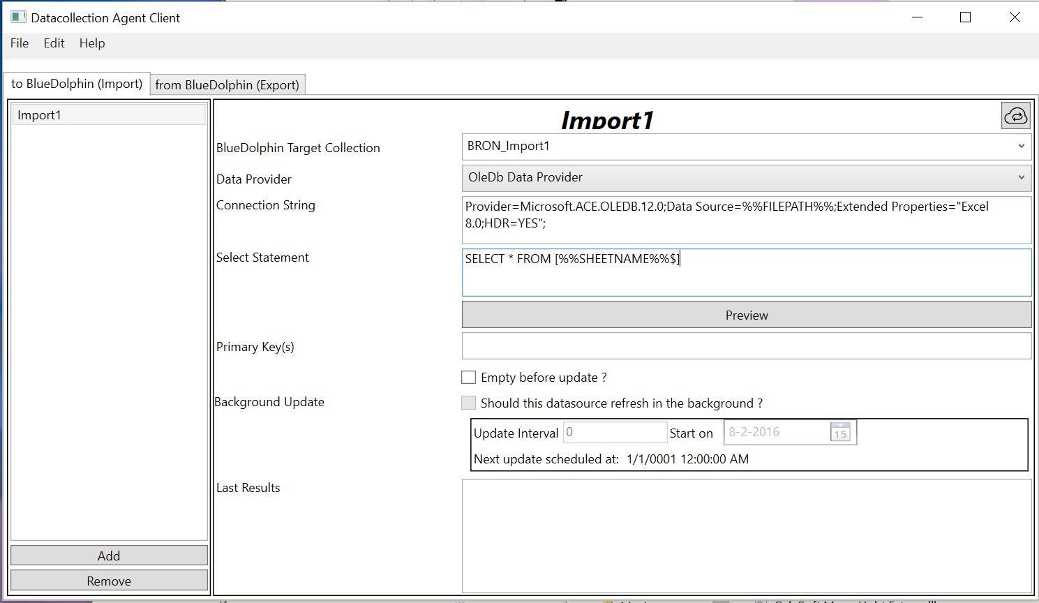Switch to the from BlueDolphin (Export) tab
Image resolution: width=1039 pixels, height=603 pixels.
coord(227,84)
